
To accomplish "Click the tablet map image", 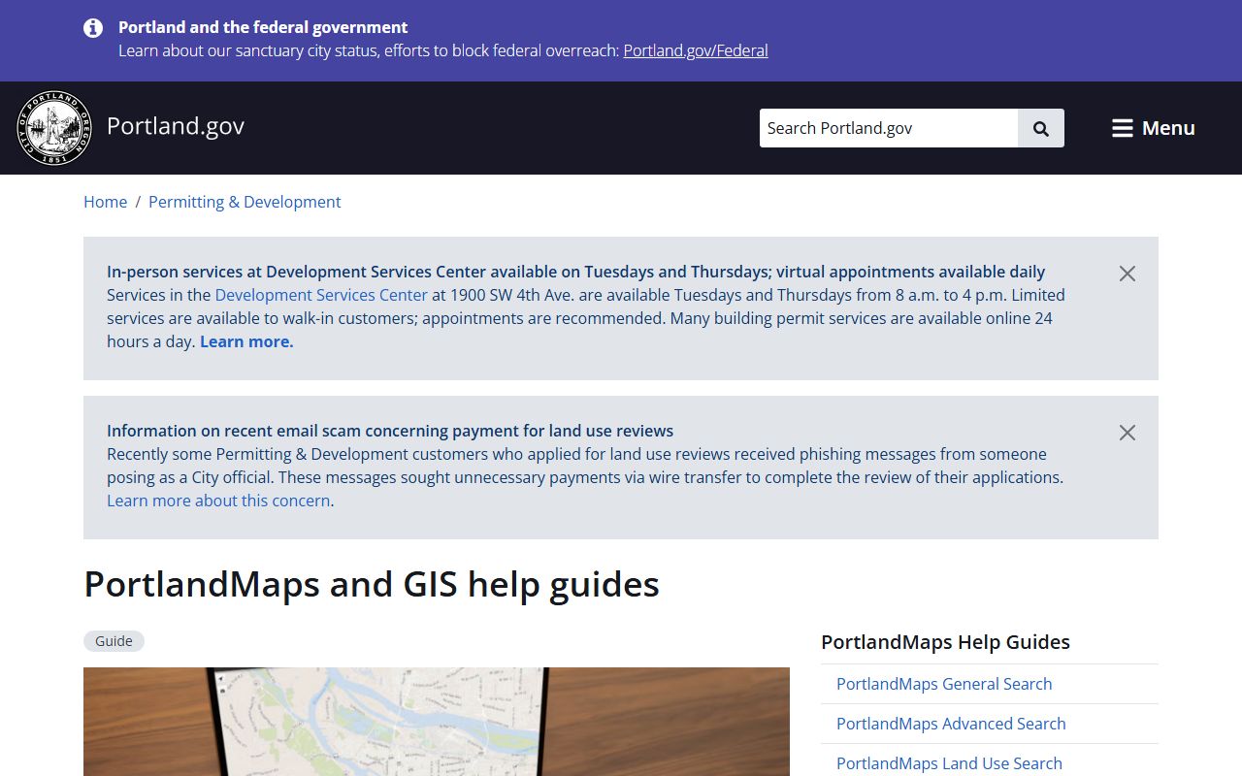I will [437, 722].
